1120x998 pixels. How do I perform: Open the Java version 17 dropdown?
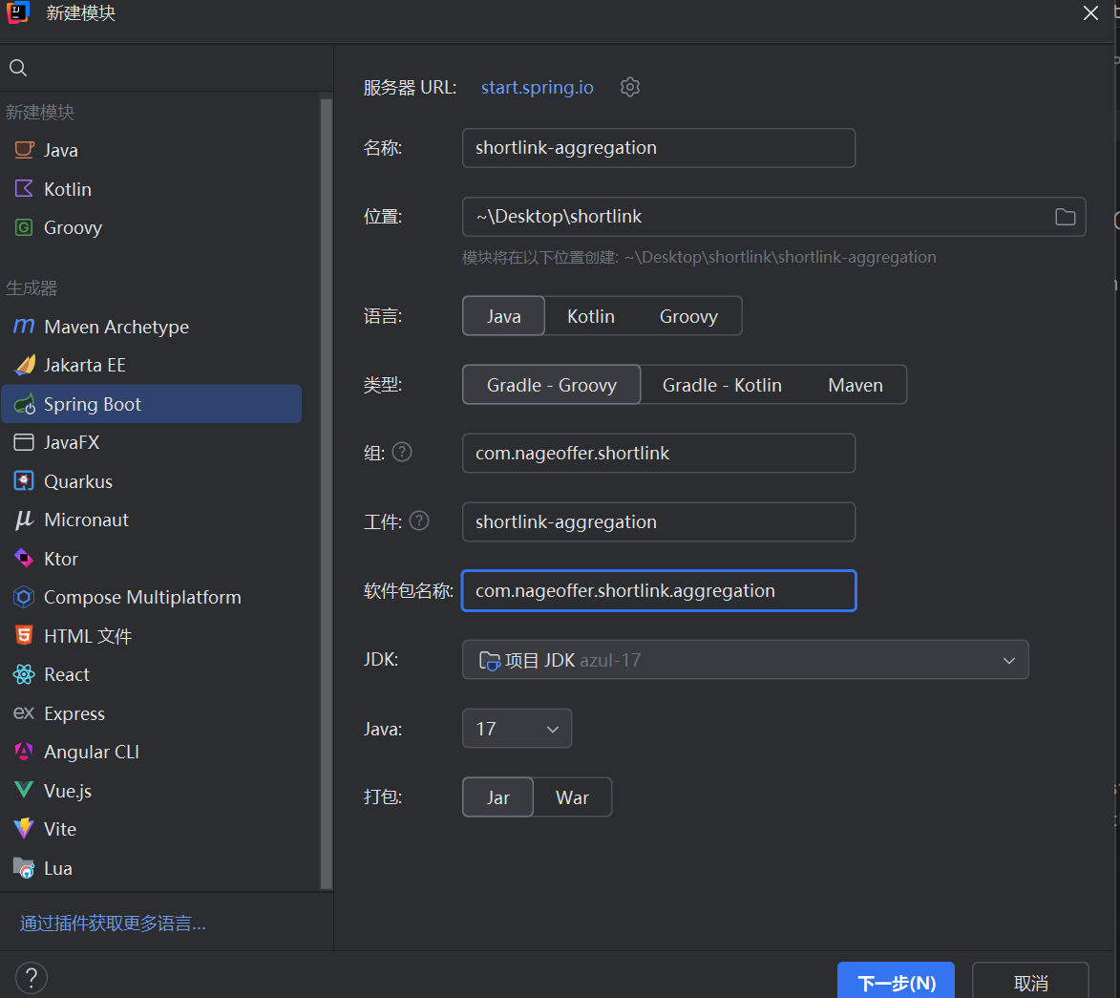[518, 728]
